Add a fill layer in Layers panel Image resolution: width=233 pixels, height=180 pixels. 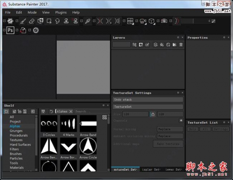click(162, 45)
